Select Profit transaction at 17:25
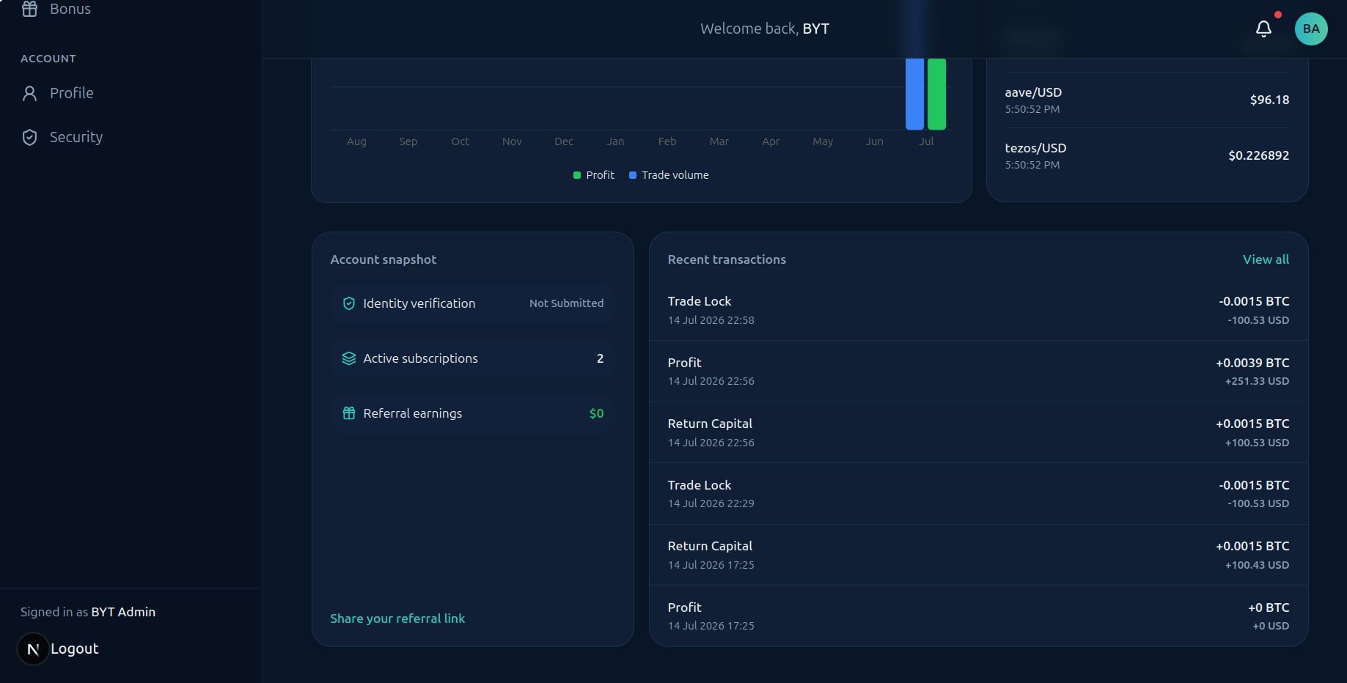1347x683 pixels. (978, 616)
